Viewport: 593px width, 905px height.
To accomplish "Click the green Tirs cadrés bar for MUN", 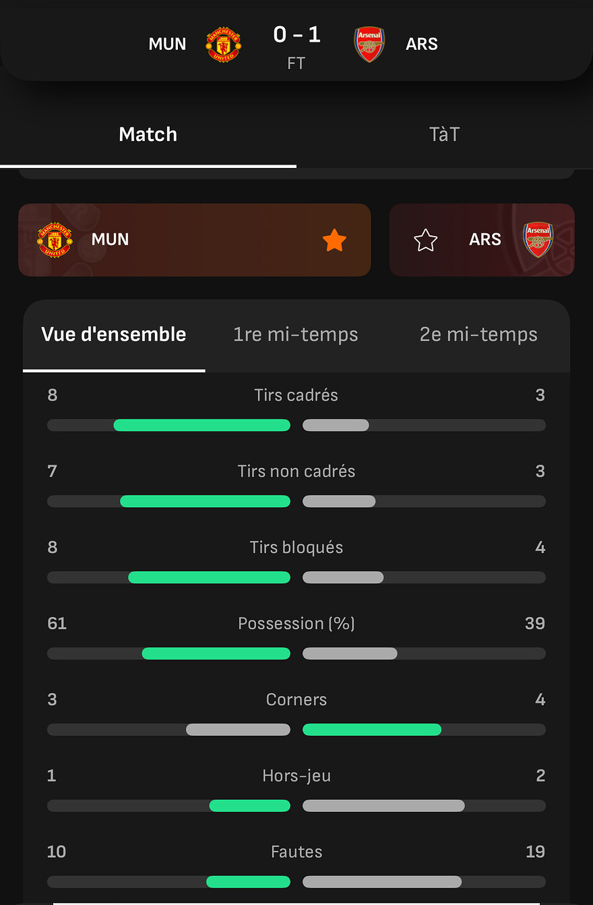I will [x=201, y=426].
